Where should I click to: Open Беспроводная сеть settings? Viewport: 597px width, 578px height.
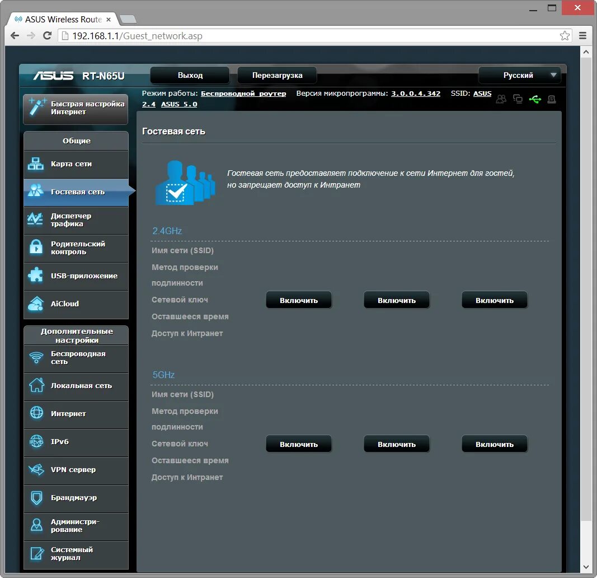coord(76,358)
